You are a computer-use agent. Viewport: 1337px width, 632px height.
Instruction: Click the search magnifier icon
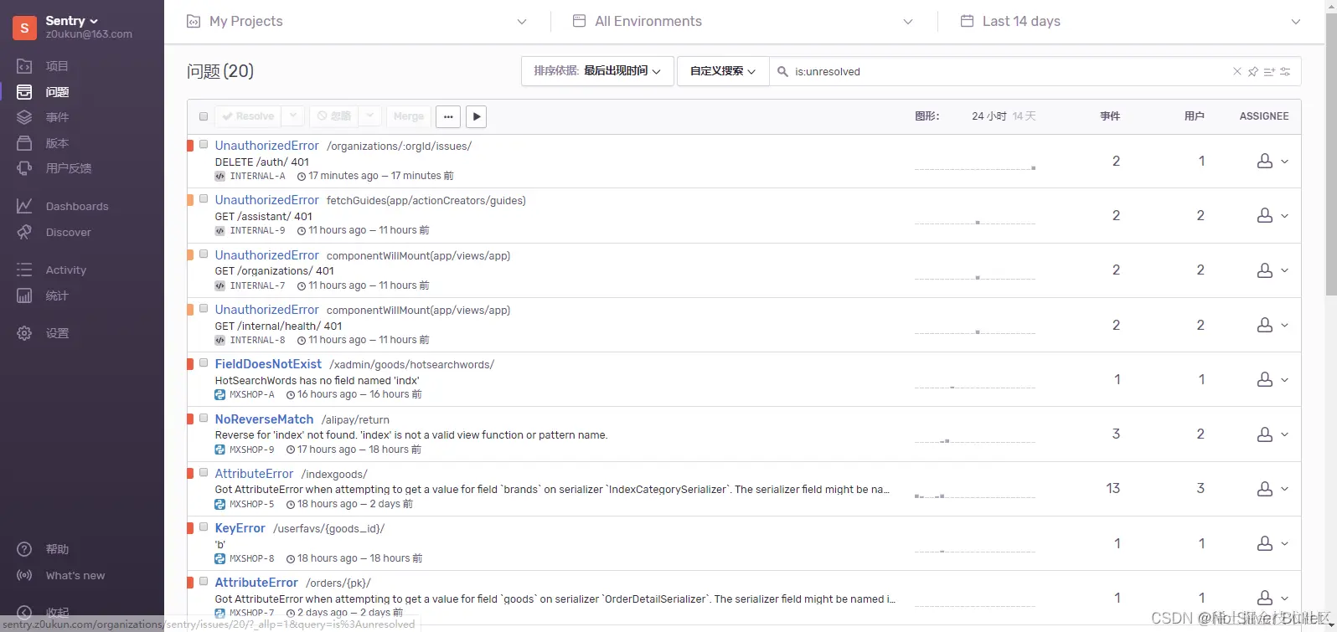coord(782,71)
